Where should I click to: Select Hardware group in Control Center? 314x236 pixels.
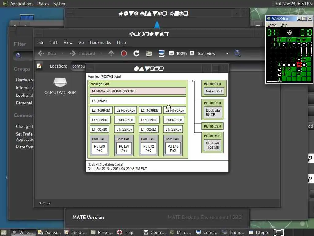[25, 80]
